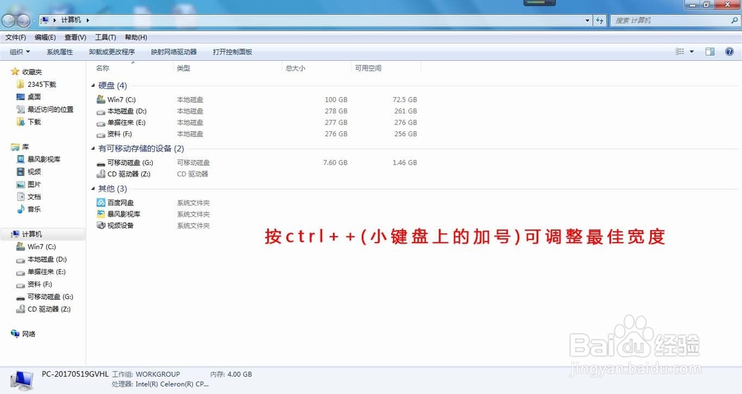Click the Forward navigation arrow button

(x=23, y=20)
